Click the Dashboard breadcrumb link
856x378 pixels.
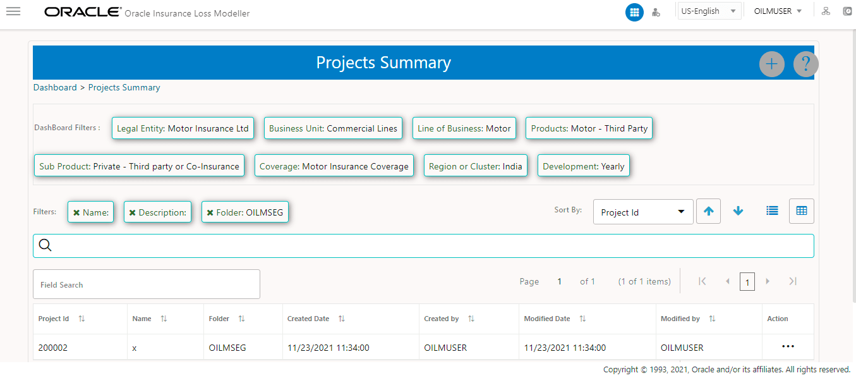tap(55, 87)
